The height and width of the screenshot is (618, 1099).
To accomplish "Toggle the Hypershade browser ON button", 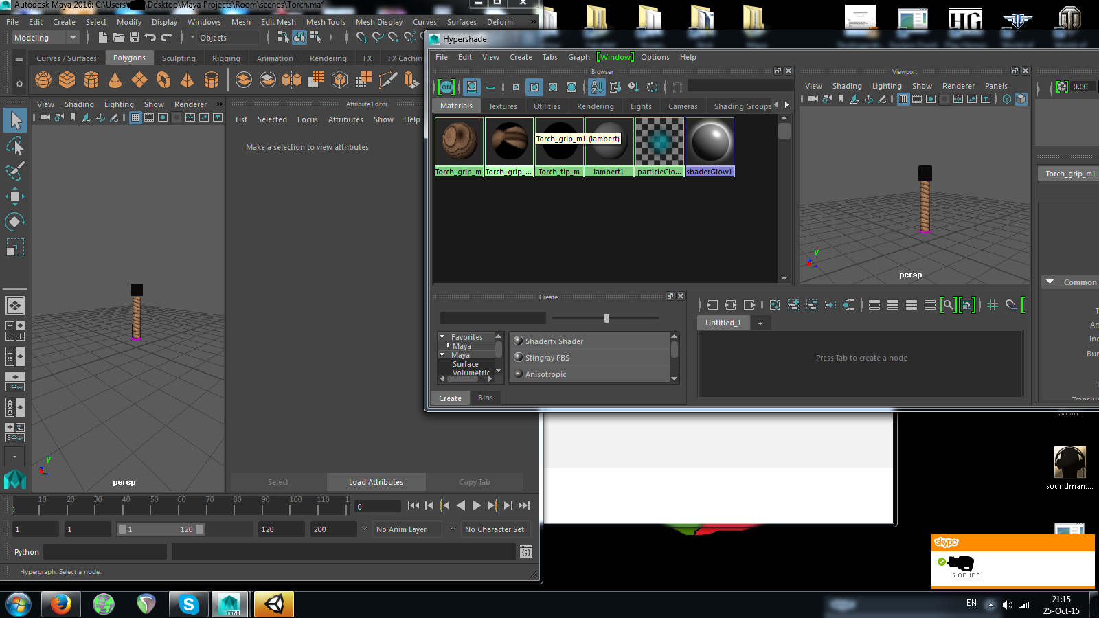I will 446,87.
